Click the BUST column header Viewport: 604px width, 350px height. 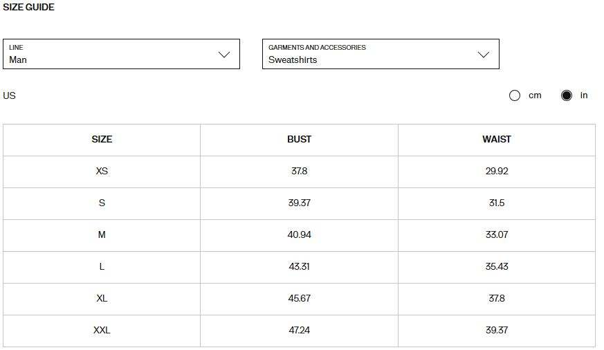pos(299,140)
